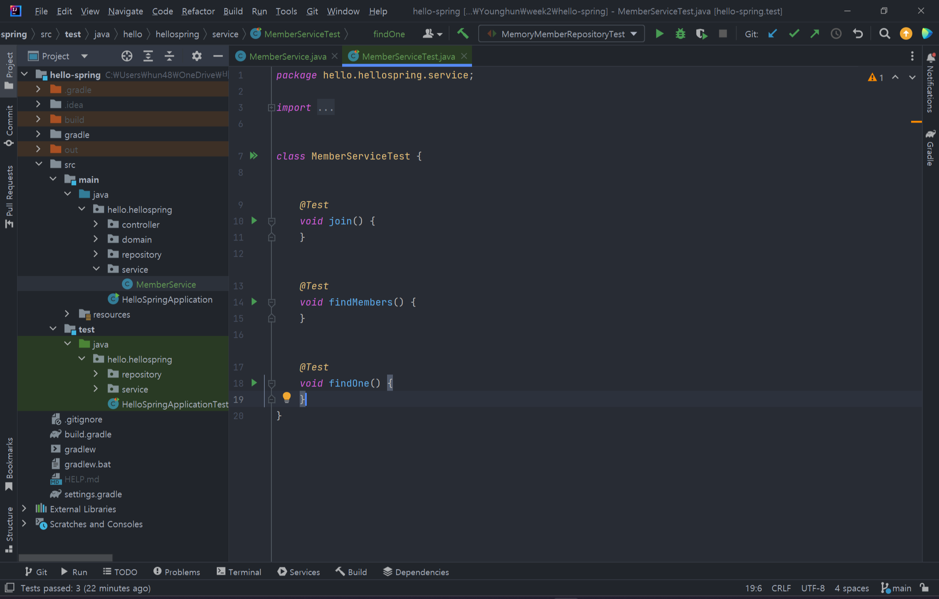The height and width of the screenshot is (599, 939).
Task: Click Select Opened File crosshair icon
Action: point(127,56)
